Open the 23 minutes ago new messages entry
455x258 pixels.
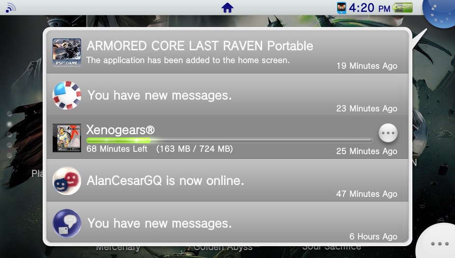tap(227, 95)
